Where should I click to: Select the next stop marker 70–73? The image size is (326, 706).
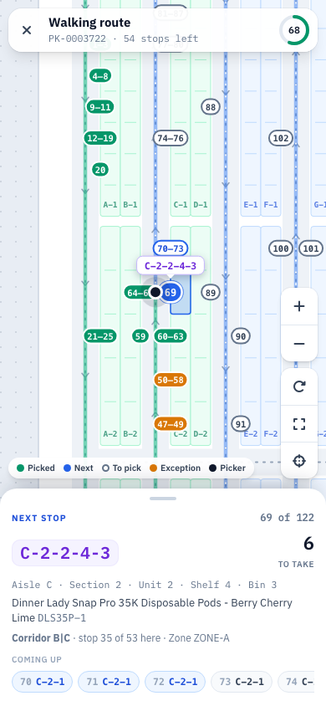(171, 248)
